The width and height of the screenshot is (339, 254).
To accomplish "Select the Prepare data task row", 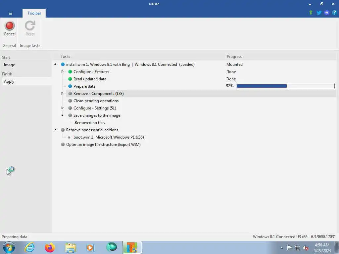I will click(x=84, y=86).
